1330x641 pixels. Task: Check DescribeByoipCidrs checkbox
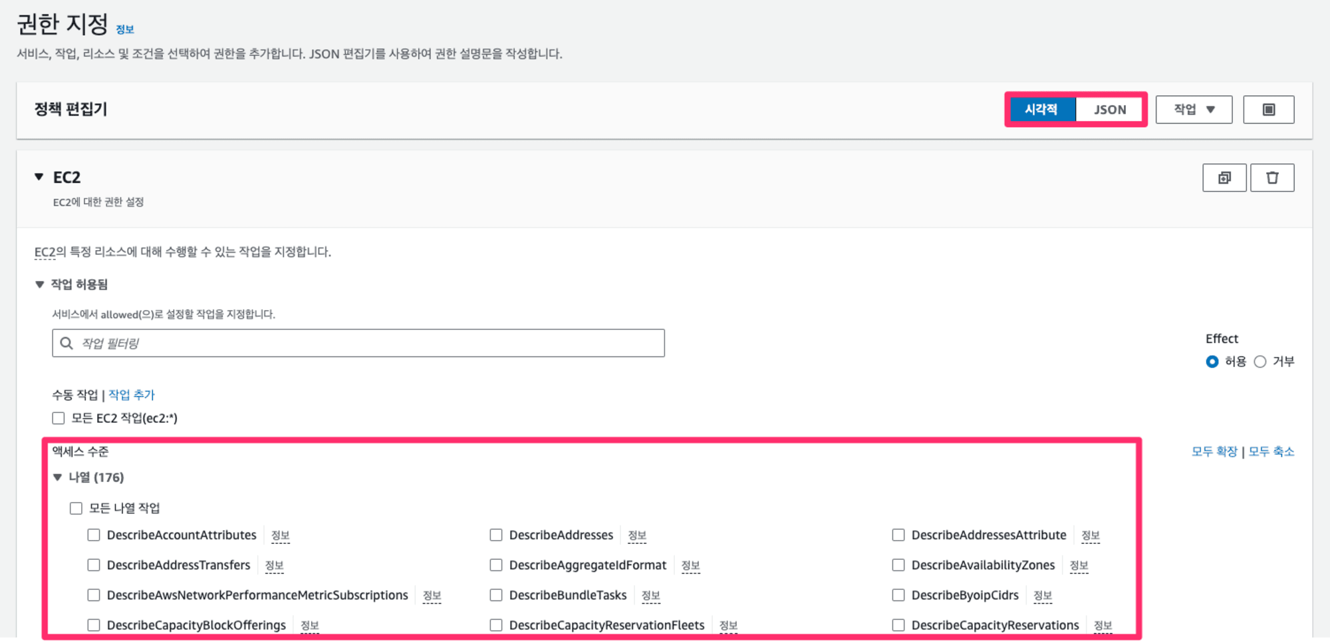tap(898, 595)
